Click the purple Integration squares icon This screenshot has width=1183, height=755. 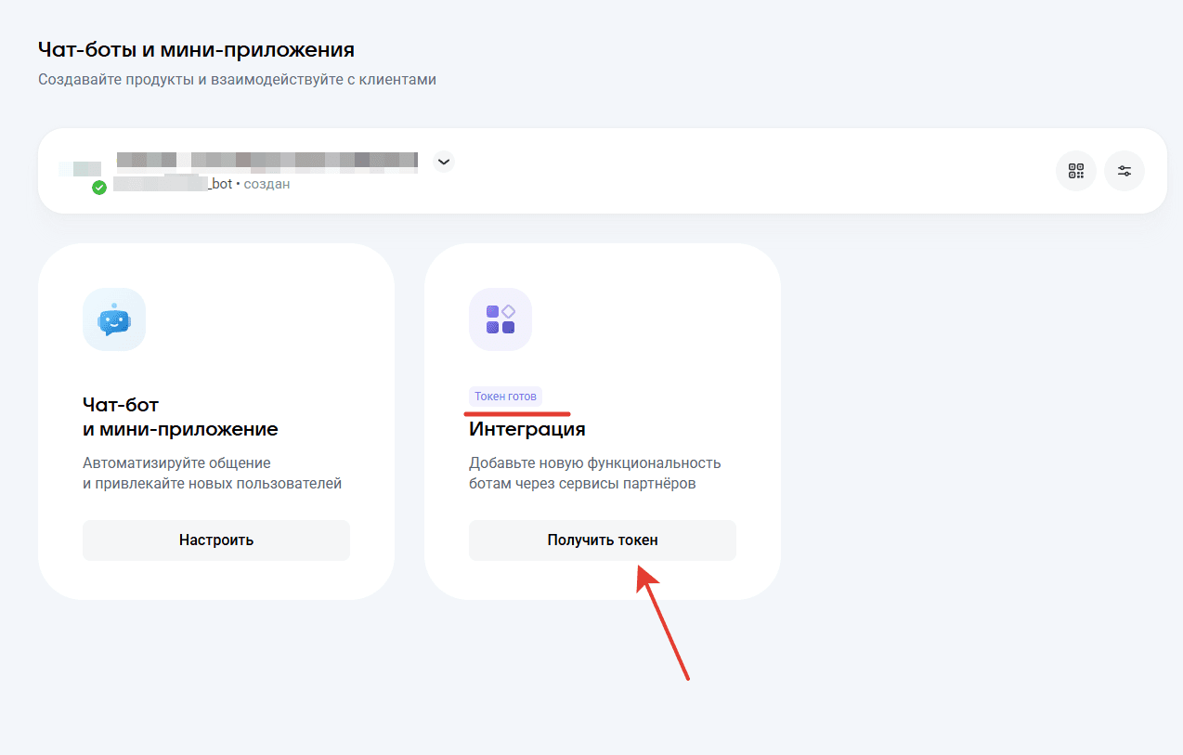[x=500, y=319]
